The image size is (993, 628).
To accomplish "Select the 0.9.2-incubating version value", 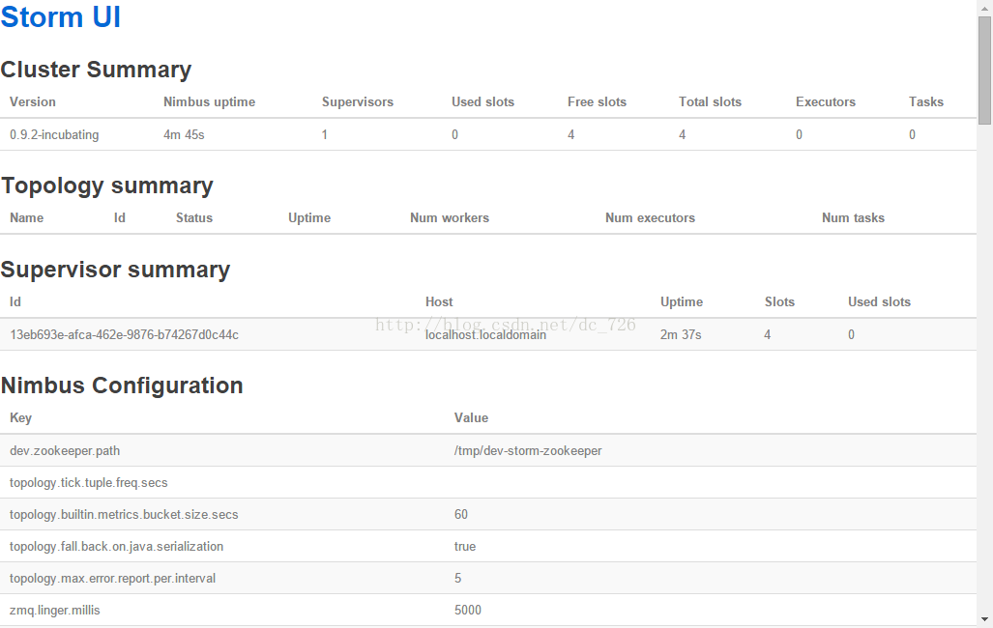I will [x=54, y=135].
